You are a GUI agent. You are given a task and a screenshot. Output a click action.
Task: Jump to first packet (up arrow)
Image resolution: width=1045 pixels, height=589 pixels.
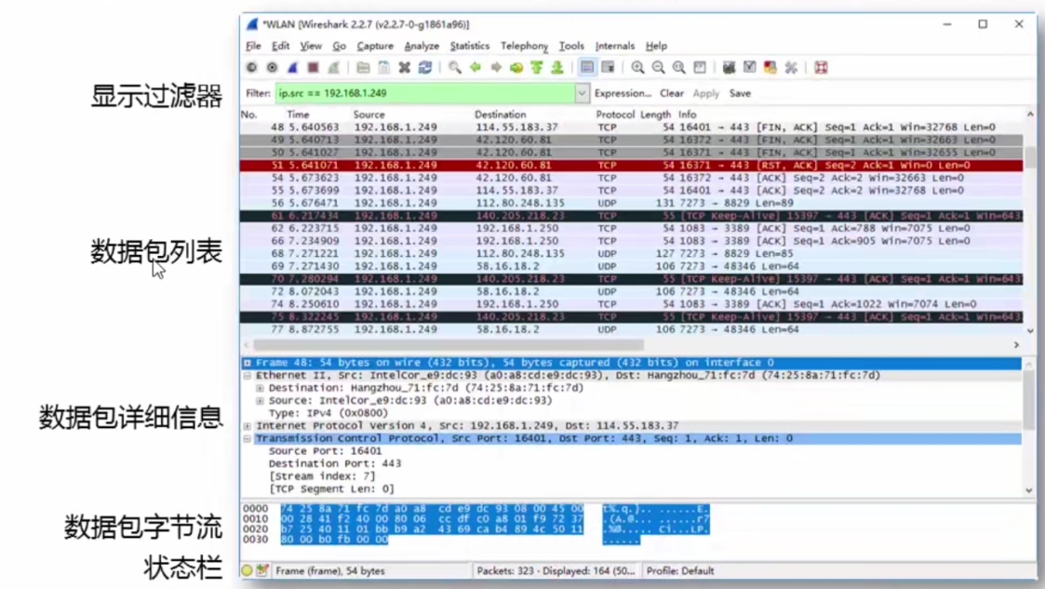click(537, 67)
